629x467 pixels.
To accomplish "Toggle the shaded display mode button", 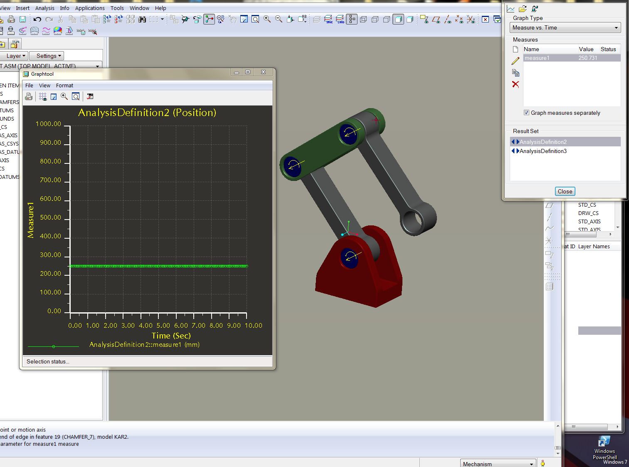I will click(398, 19).
